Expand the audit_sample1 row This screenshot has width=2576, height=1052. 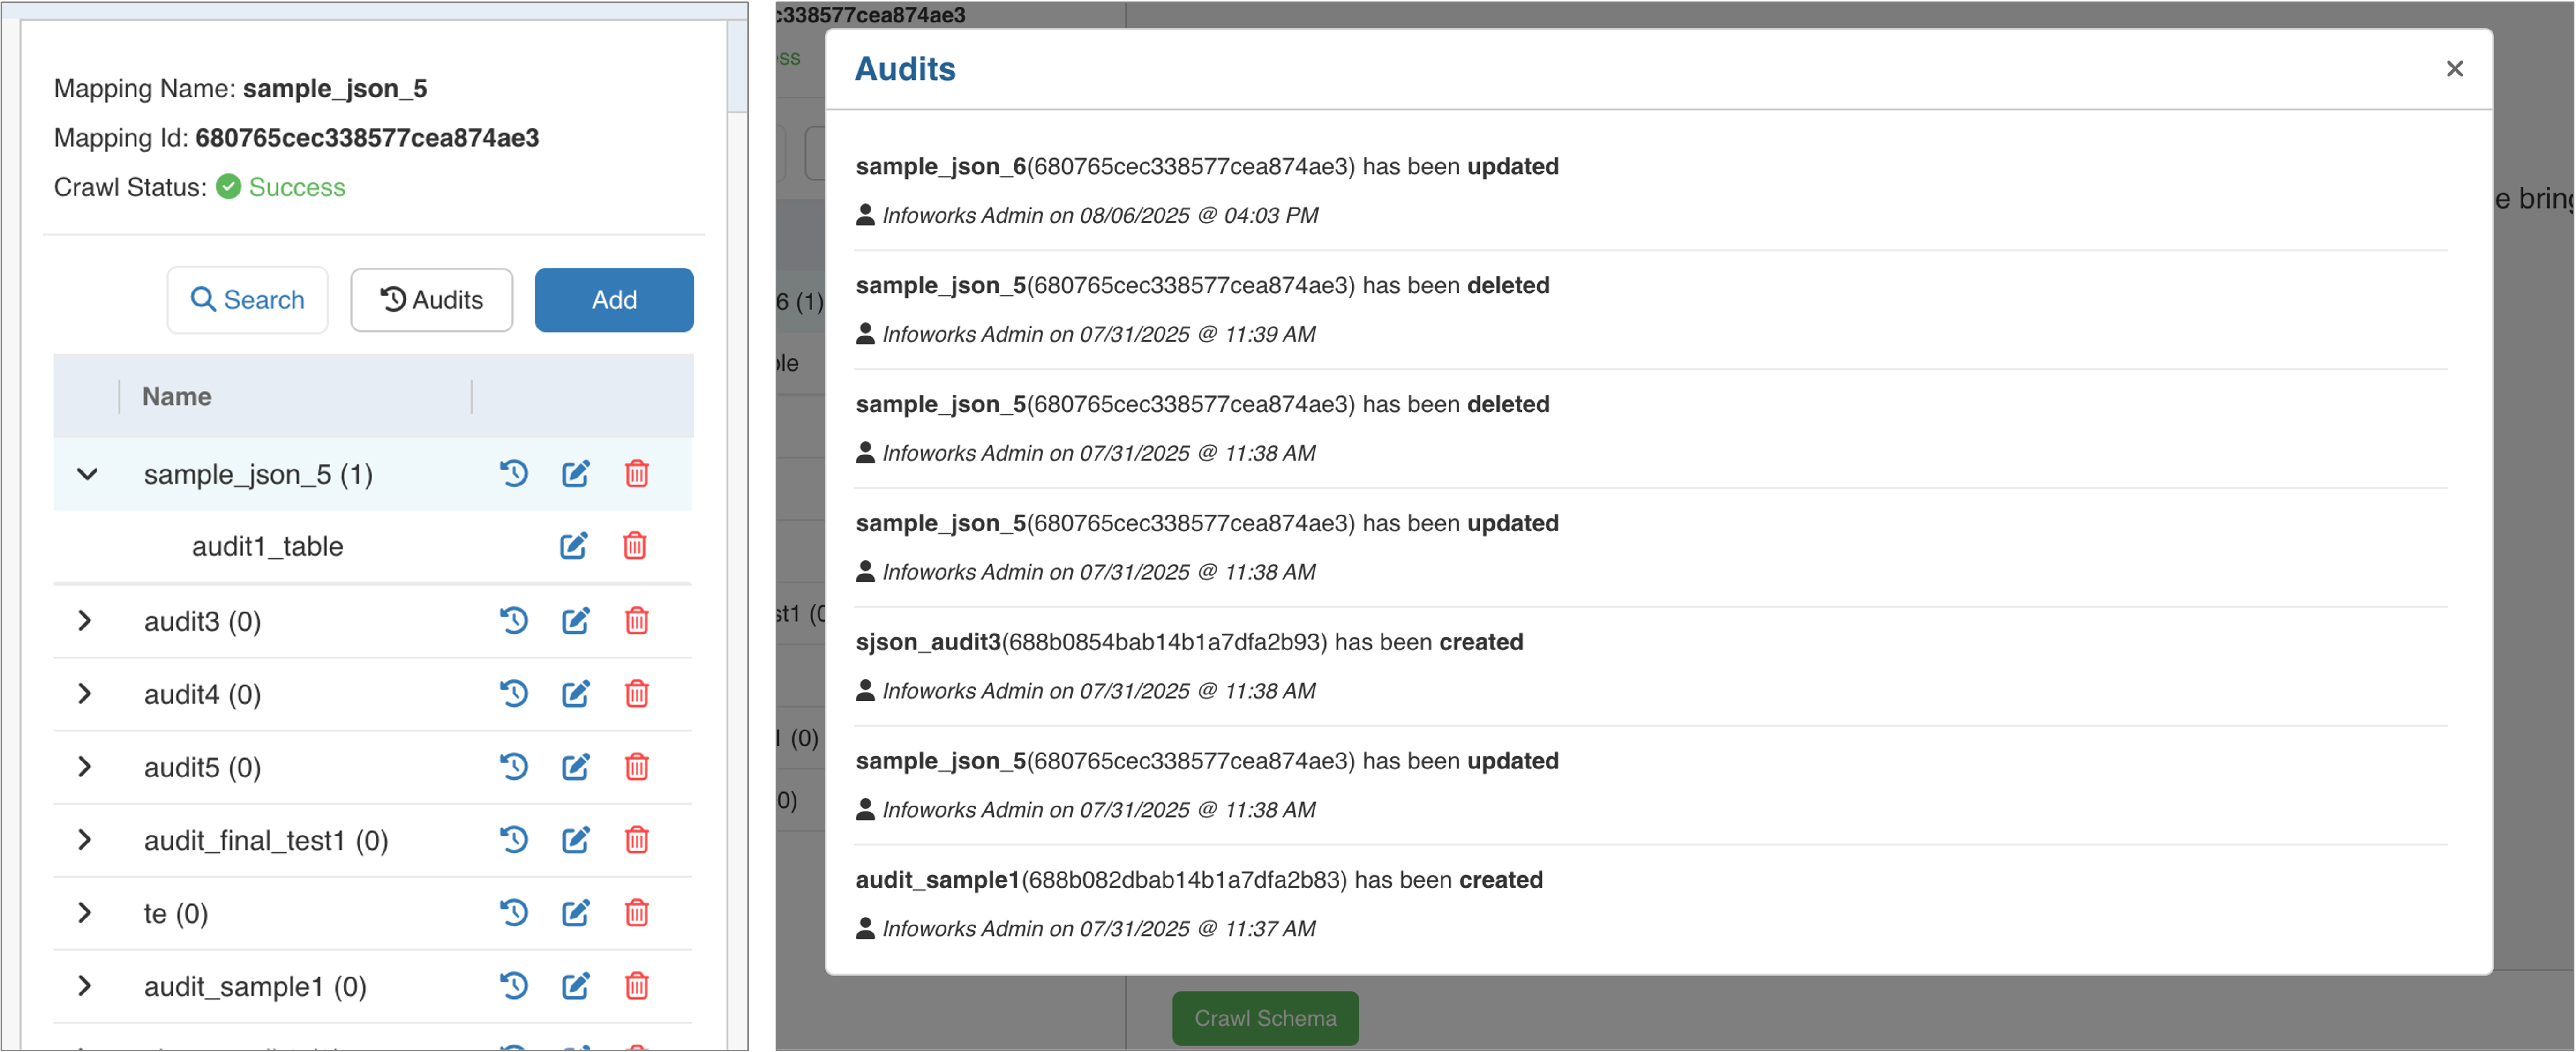click(x=85, y=986)
